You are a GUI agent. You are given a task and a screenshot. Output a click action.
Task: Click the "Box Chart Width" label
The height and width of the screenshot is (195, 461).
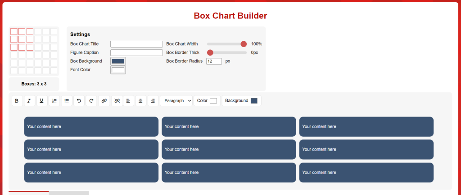[x=182, y=44]
